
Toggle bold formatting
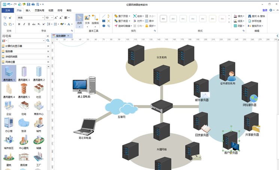tap(19, 24)
